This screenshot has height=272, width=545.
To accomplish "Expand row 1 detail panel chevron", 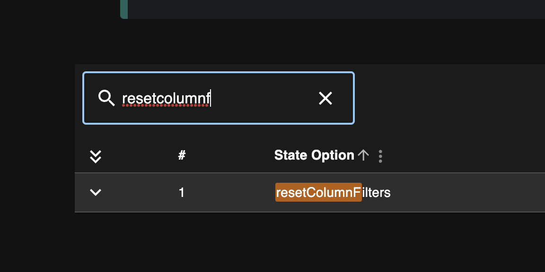I will click(96, 192).
